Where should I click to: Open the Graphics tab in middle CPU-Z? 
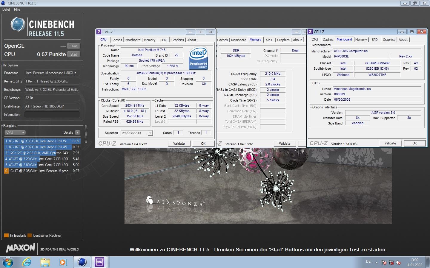coord(283,40)
